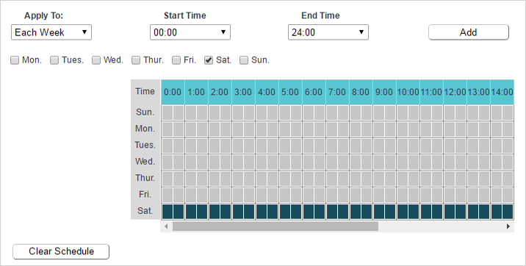526x266 pixels.
Task: Click the Clear Schedule button
Action: (61, 251)
